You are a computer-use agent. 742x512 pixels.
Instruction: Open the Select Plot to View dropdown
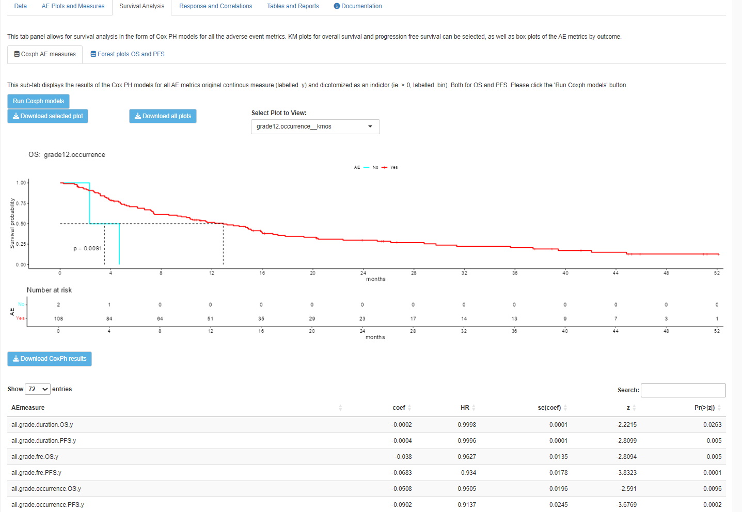[315, 126]
